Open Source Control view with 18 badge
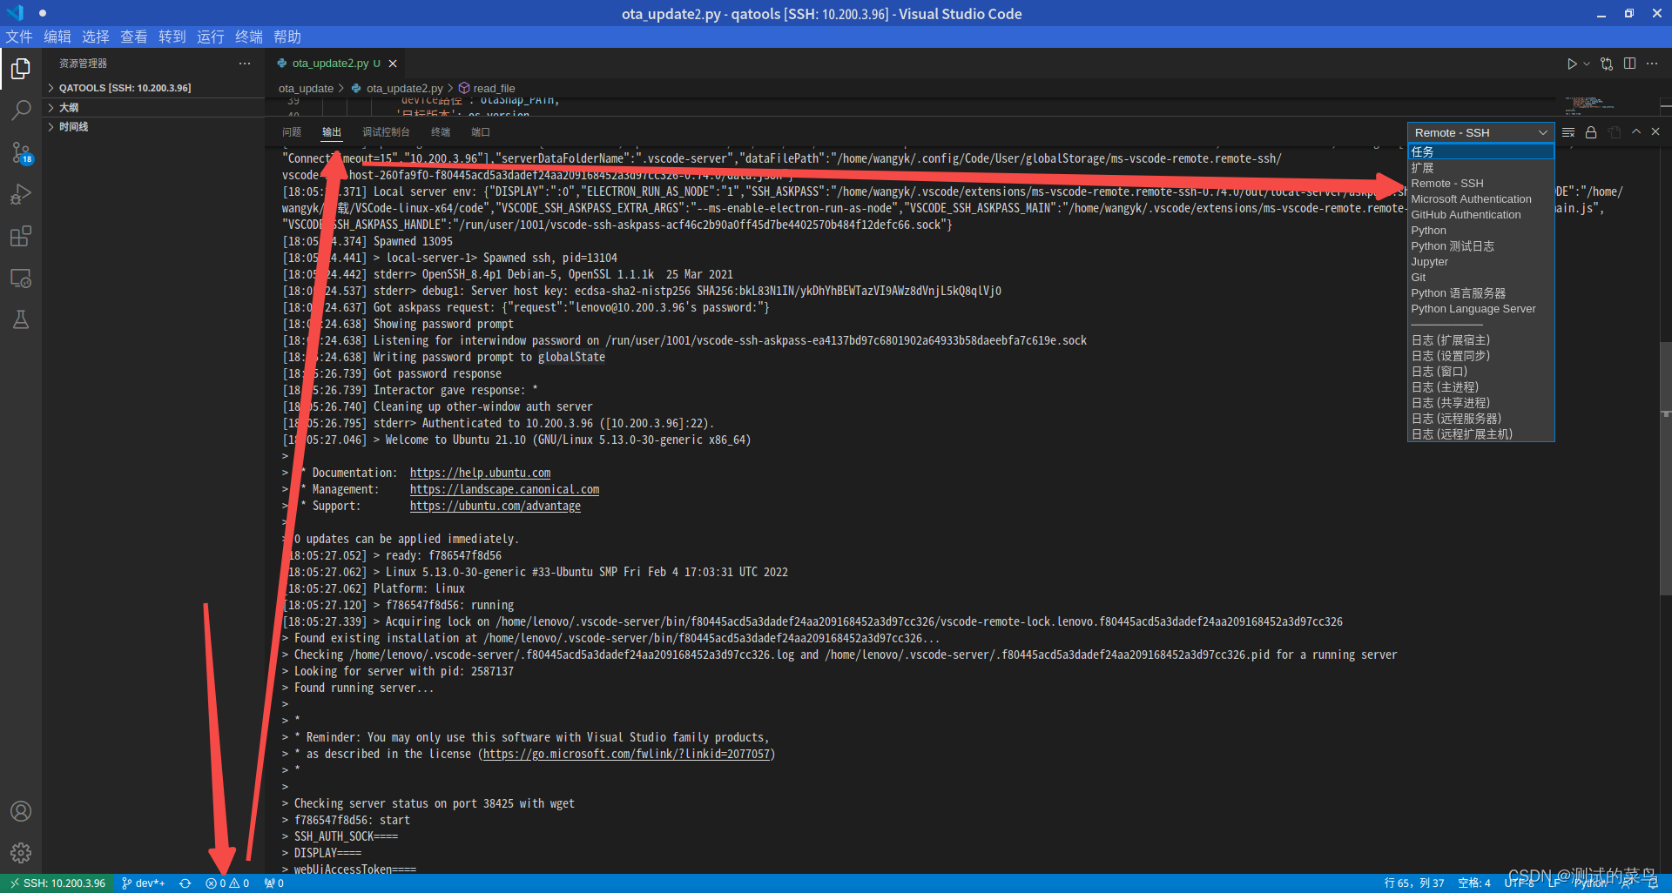Screen dimensions: 1672x893 coord(21,153)
